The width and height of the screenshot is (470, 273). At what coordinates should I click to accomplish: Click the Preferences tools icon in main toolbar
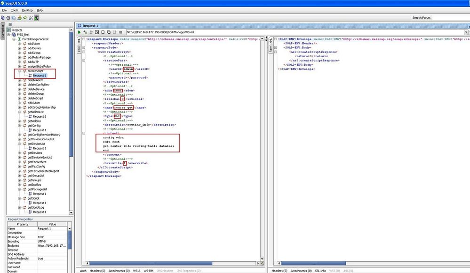pyautogui.click(x=31, y=18)
